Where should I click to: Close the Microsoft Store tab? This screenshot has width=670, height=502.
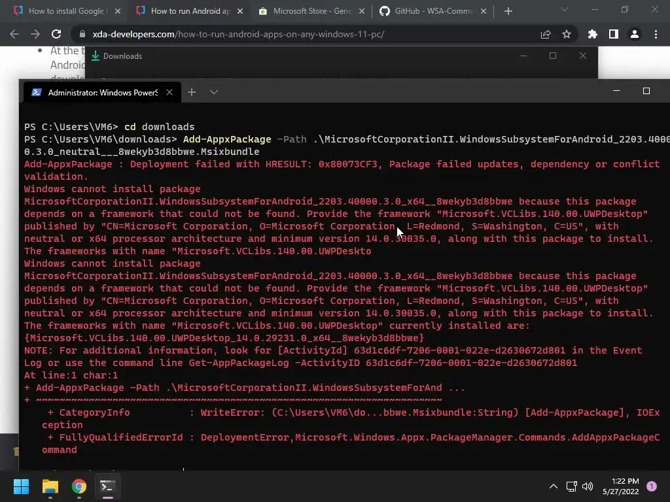pos(362,11)
